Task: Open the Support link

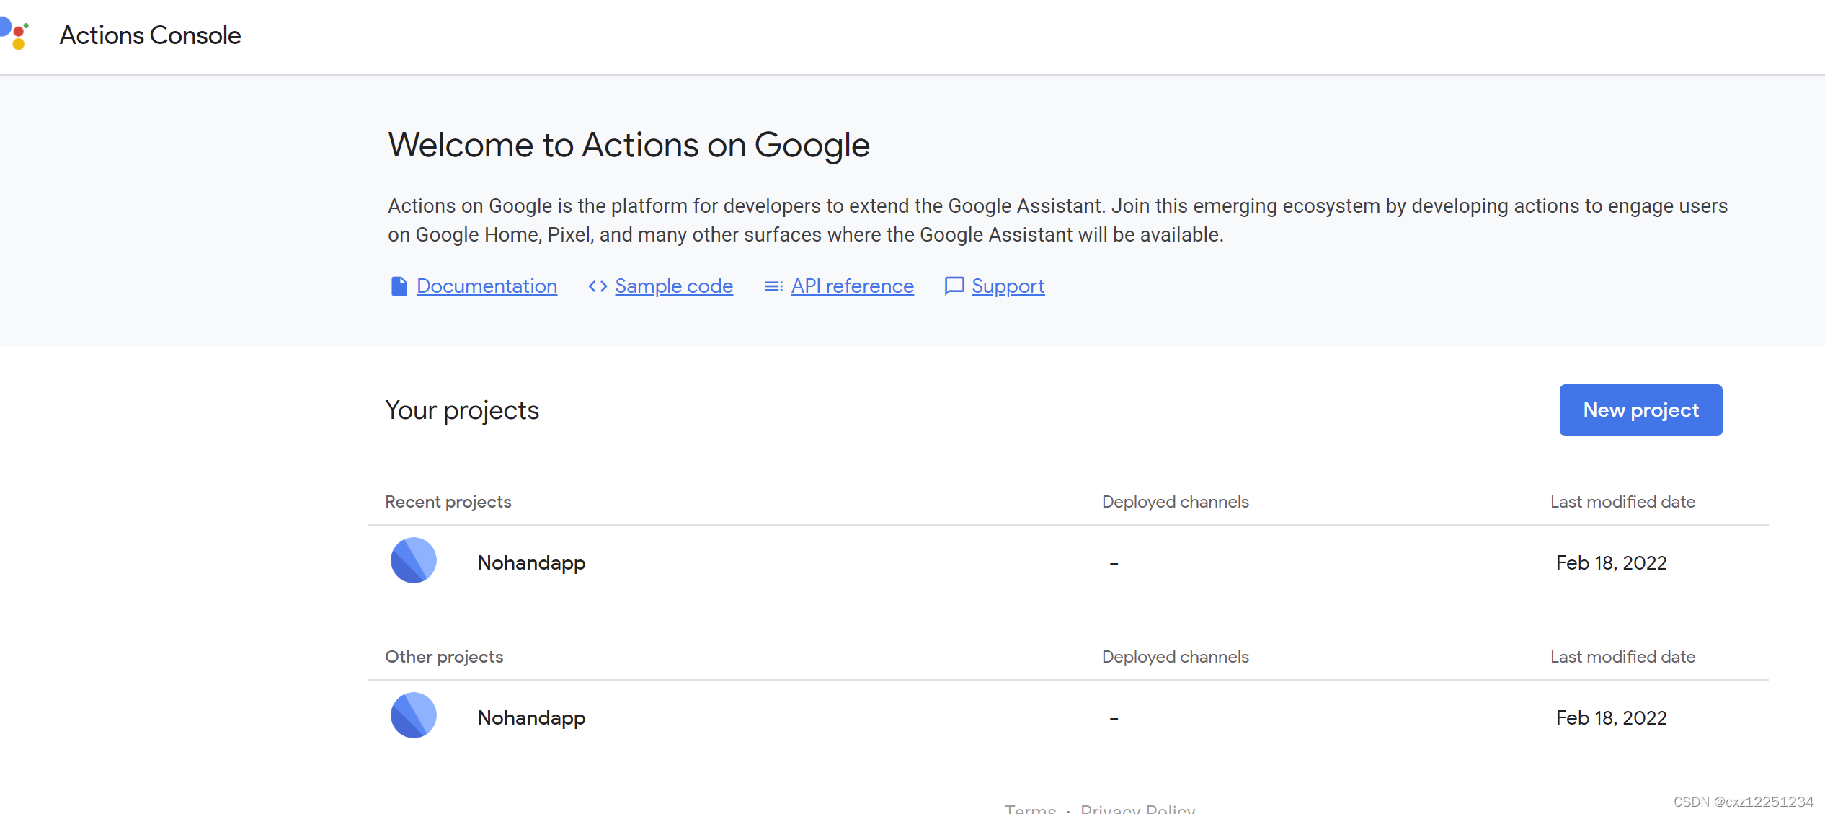Action: coord(1008,286)
